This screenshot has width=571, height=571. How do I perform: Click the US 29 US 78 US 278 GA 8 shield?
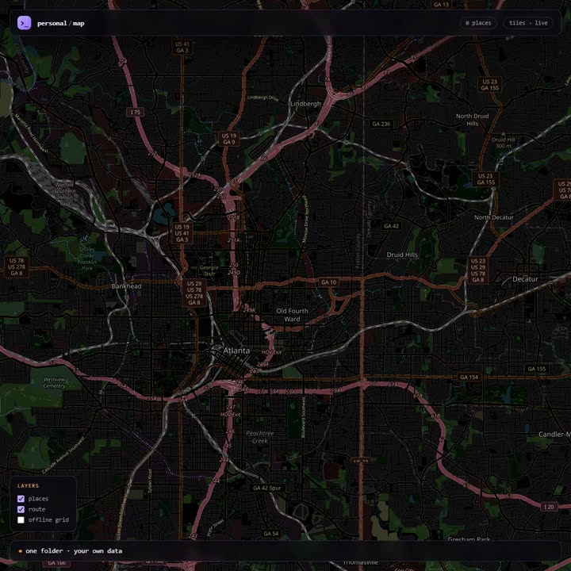pyautogui.click(x=194, y=293)
